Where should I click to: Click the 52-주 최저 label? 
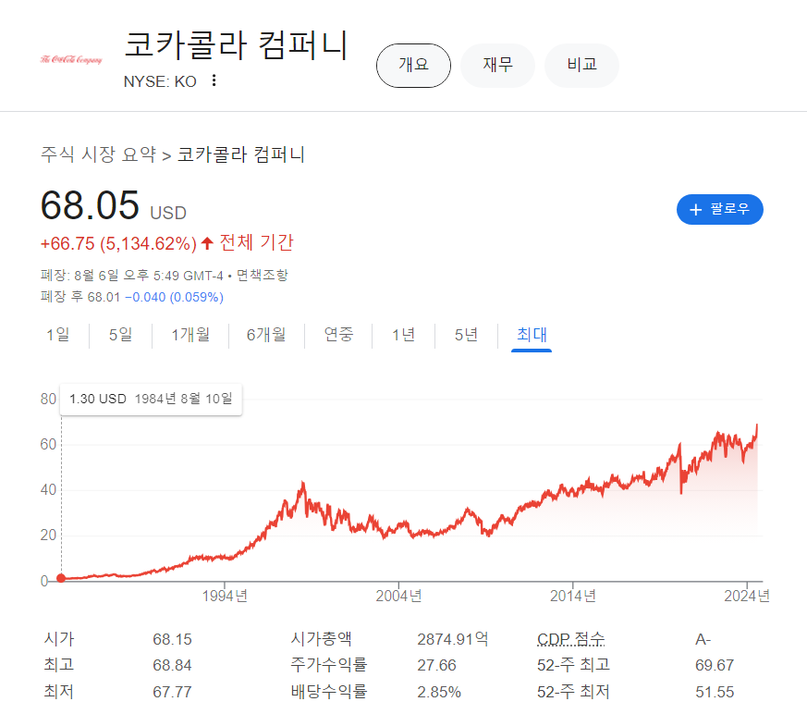573,692
